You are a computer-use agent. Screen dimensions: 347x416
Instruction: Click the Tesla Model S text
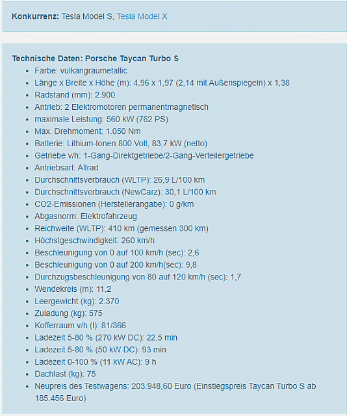(87, 16)
